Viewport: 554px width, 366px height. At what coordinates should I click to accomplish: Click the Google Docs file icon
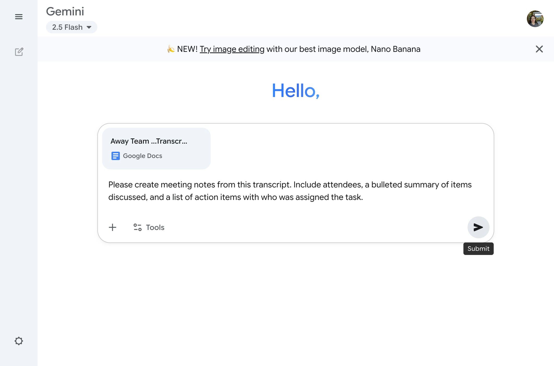pyautogui.click(x=115, y=156)
